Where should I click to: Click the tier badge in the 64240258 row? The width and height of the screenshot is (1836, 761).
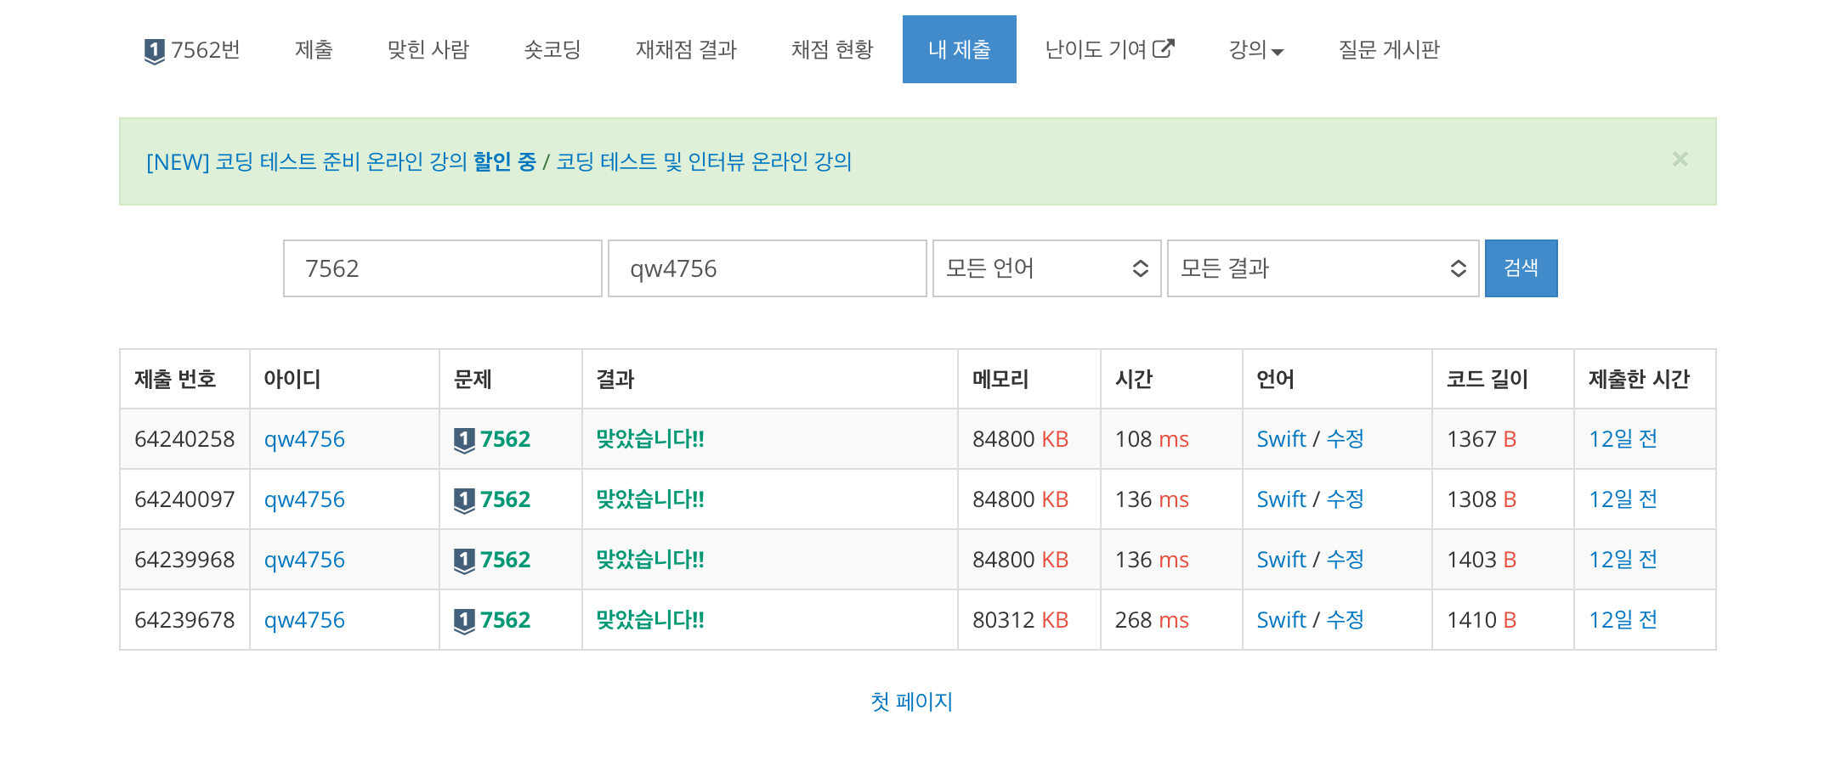tap(464, 440)
